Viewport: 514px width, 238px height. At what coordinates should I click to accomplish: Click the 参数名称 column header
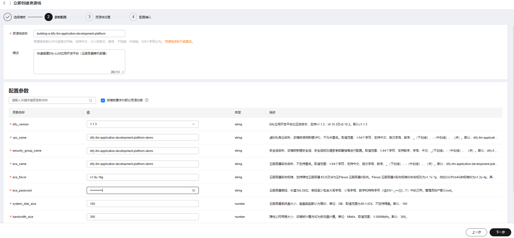tap(19, 112)
